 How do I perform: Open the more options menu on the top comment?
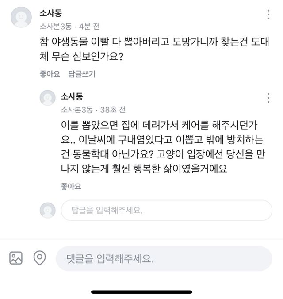coord(268,15)
